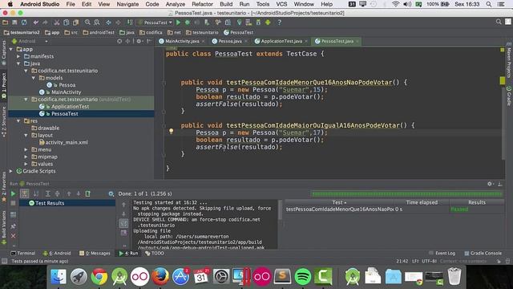The height and width of the screenshot is (289, 513).
Task: Pin the Run tab with the pin icon
Action: 13,226
